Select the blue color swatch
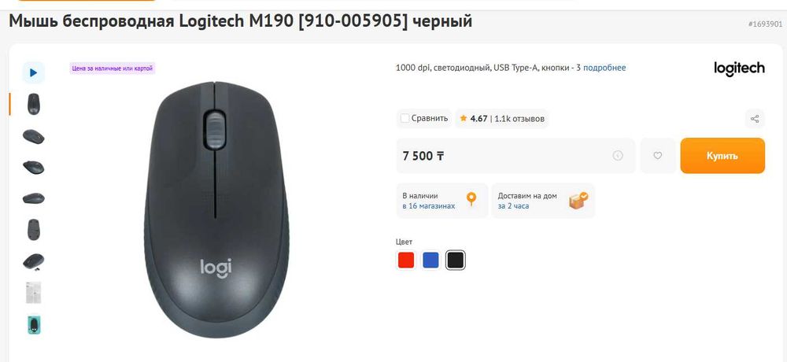This screenshot has height=362, width=787. (x=430, y=260)
